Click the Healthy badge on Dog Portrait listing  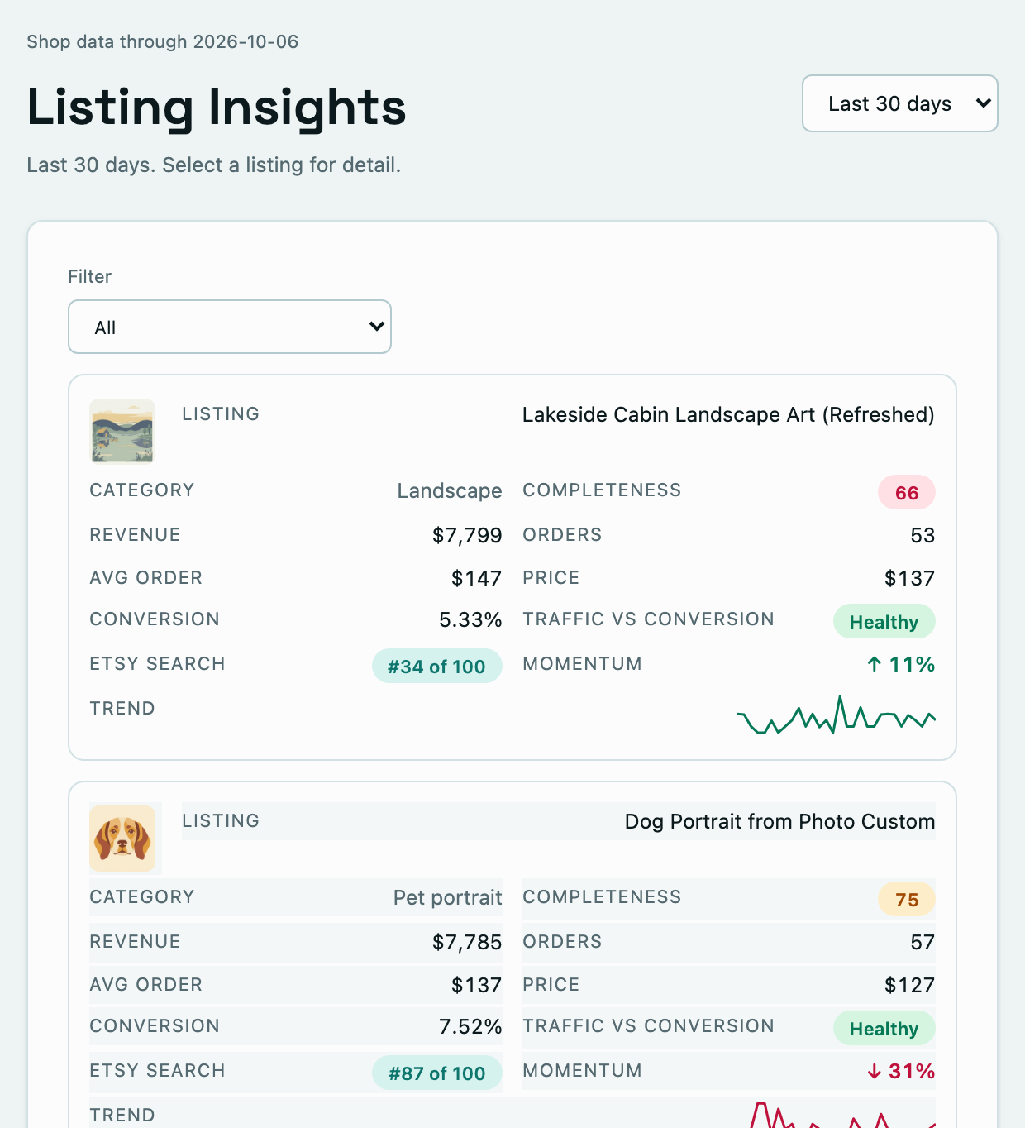point(884,1028)
